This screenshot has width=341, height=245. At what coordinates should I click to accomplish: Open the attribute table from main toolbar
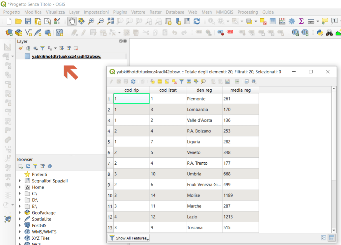click(272, 21)
